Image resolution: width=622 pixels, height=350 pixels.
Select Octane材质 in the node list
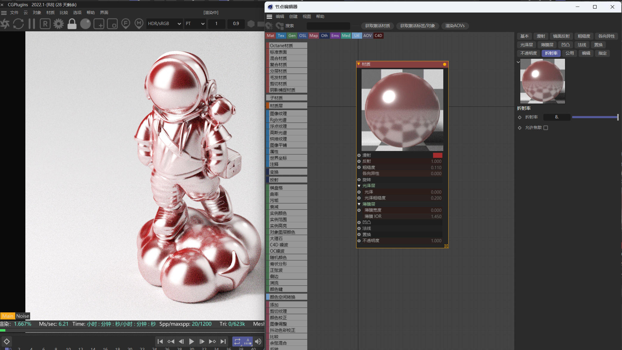pyautogui.click(x=286, y=45)
